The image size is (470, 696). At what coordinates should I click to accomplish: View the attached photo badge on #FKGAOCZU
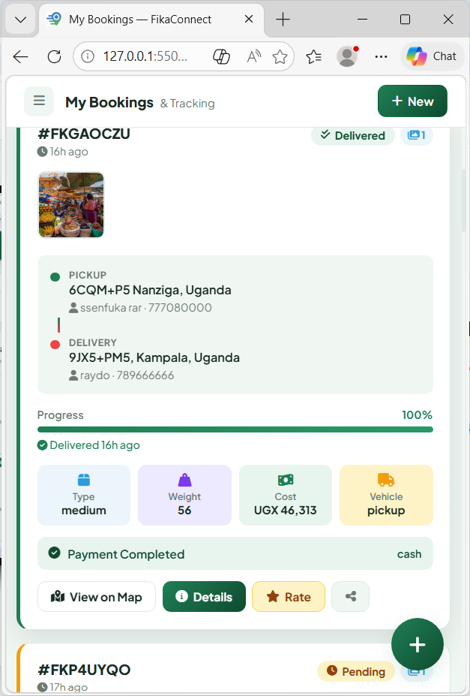(417, 136)
